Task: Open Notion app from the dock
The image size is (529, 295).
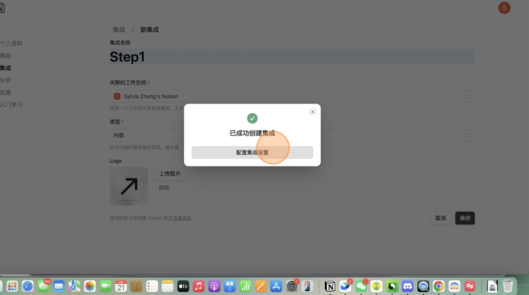Action: (330, 287)
